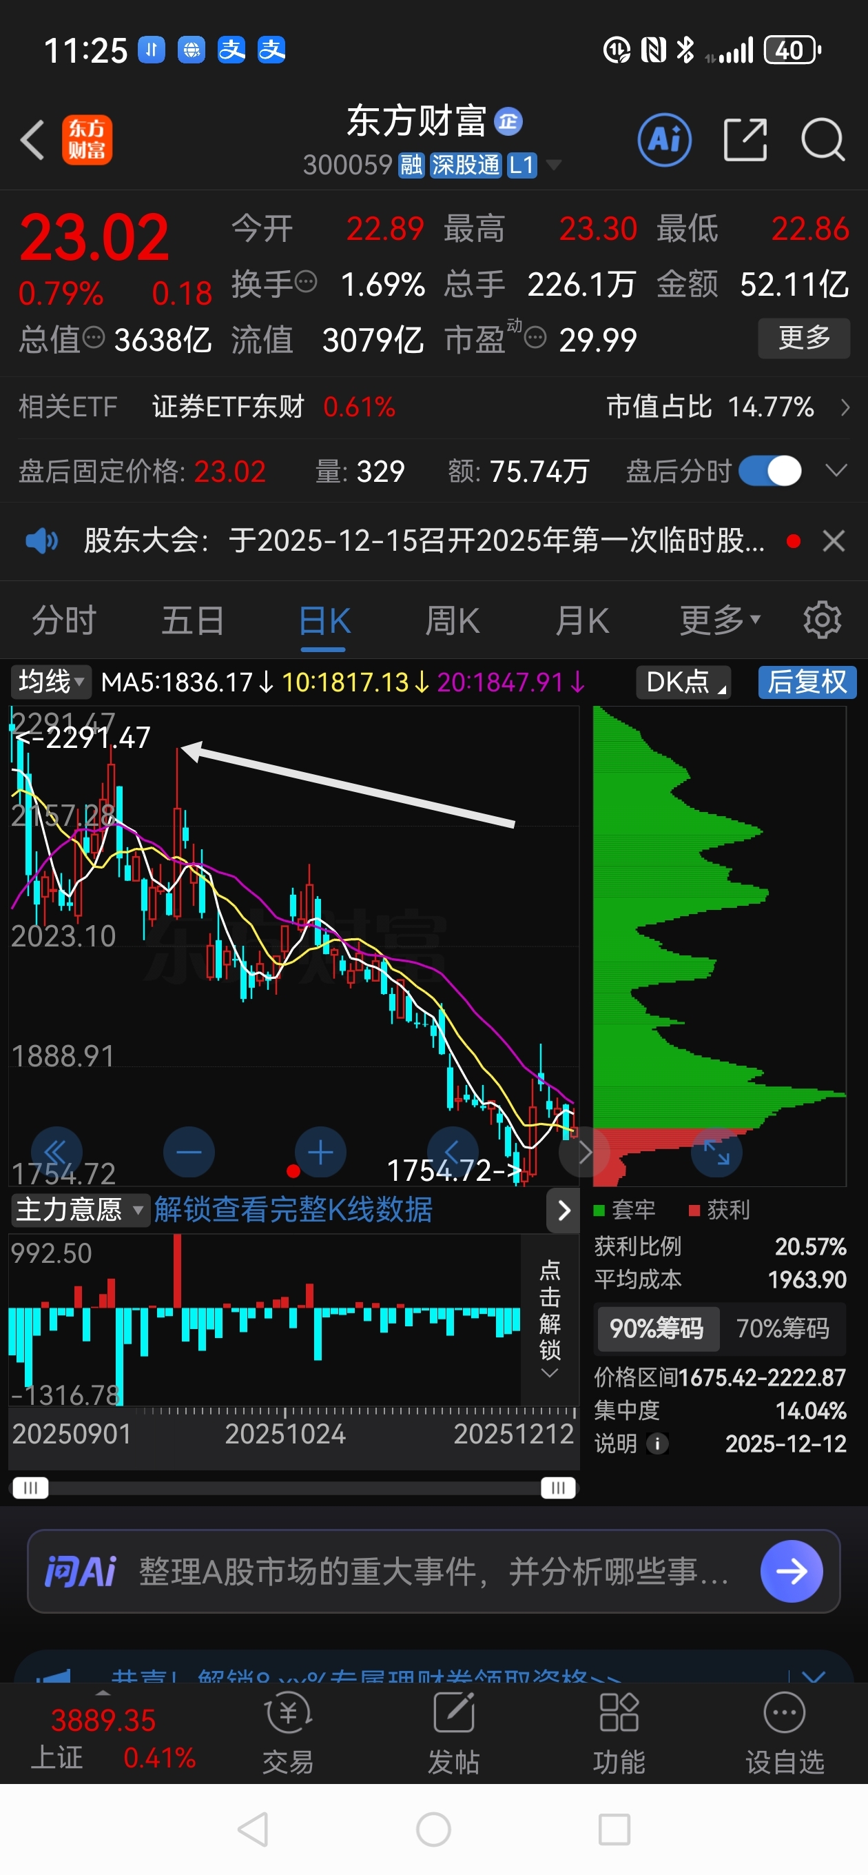Tap the 总值 info smiley icon
Viewport: 868px width, 1875px height.
click(94, 337)
